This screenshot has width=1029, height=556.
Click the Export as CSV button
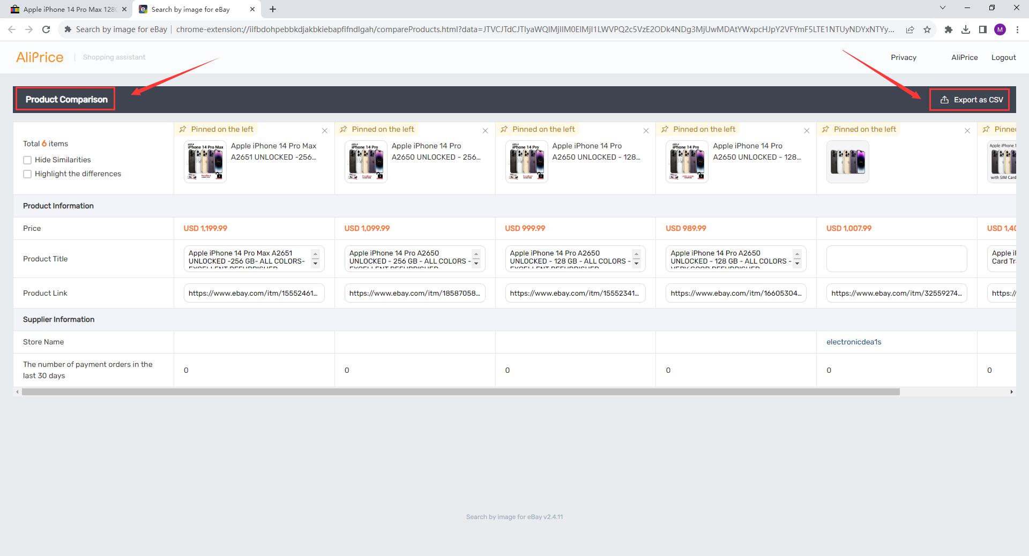pos(971,100)
